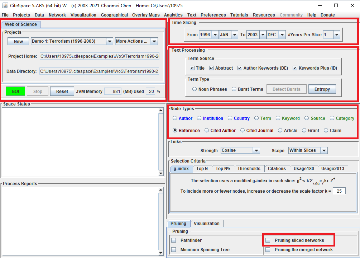Select the Author node type
The image size is (360, 258).
[175, 118]
